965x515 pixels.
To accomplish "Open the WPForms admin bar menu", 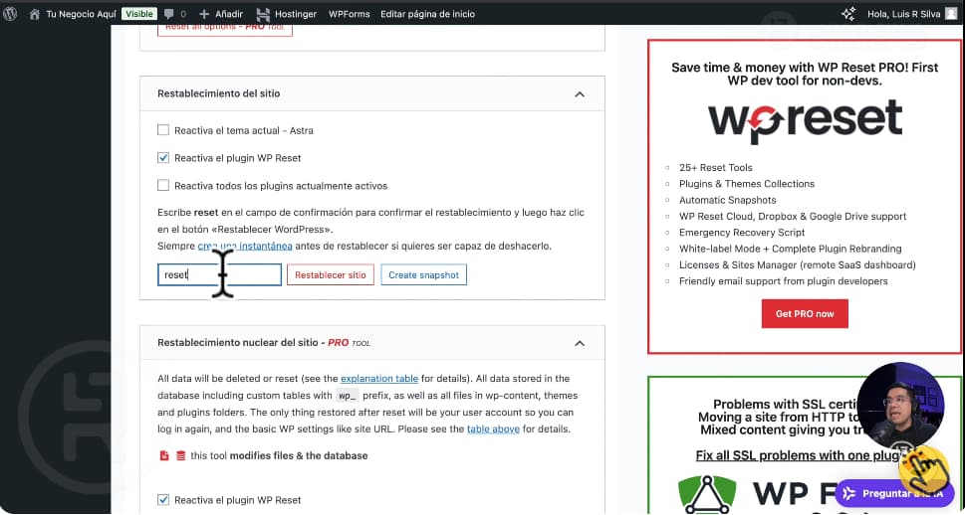I will pyautogui.click(x=349, y=14).
